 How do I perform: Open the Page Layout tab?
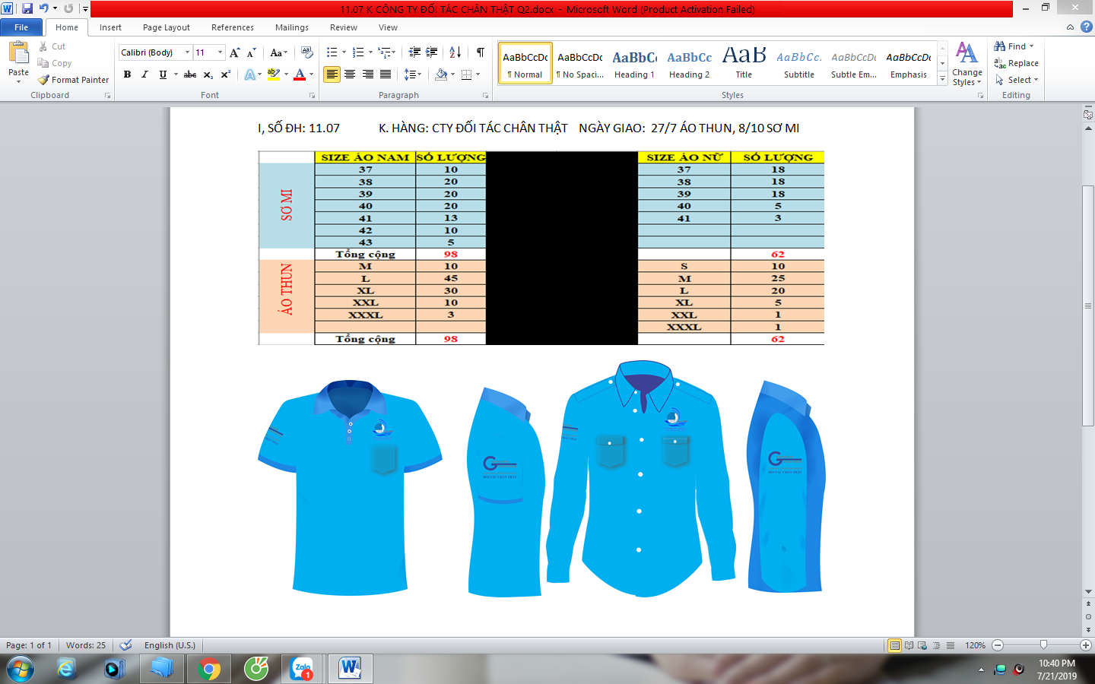point(166,27)
